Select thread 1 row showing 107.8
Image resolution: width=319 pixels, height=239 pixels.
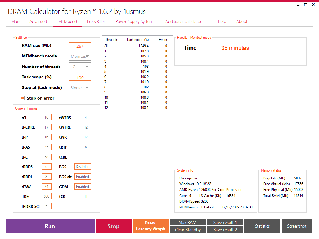pos(136,51)
